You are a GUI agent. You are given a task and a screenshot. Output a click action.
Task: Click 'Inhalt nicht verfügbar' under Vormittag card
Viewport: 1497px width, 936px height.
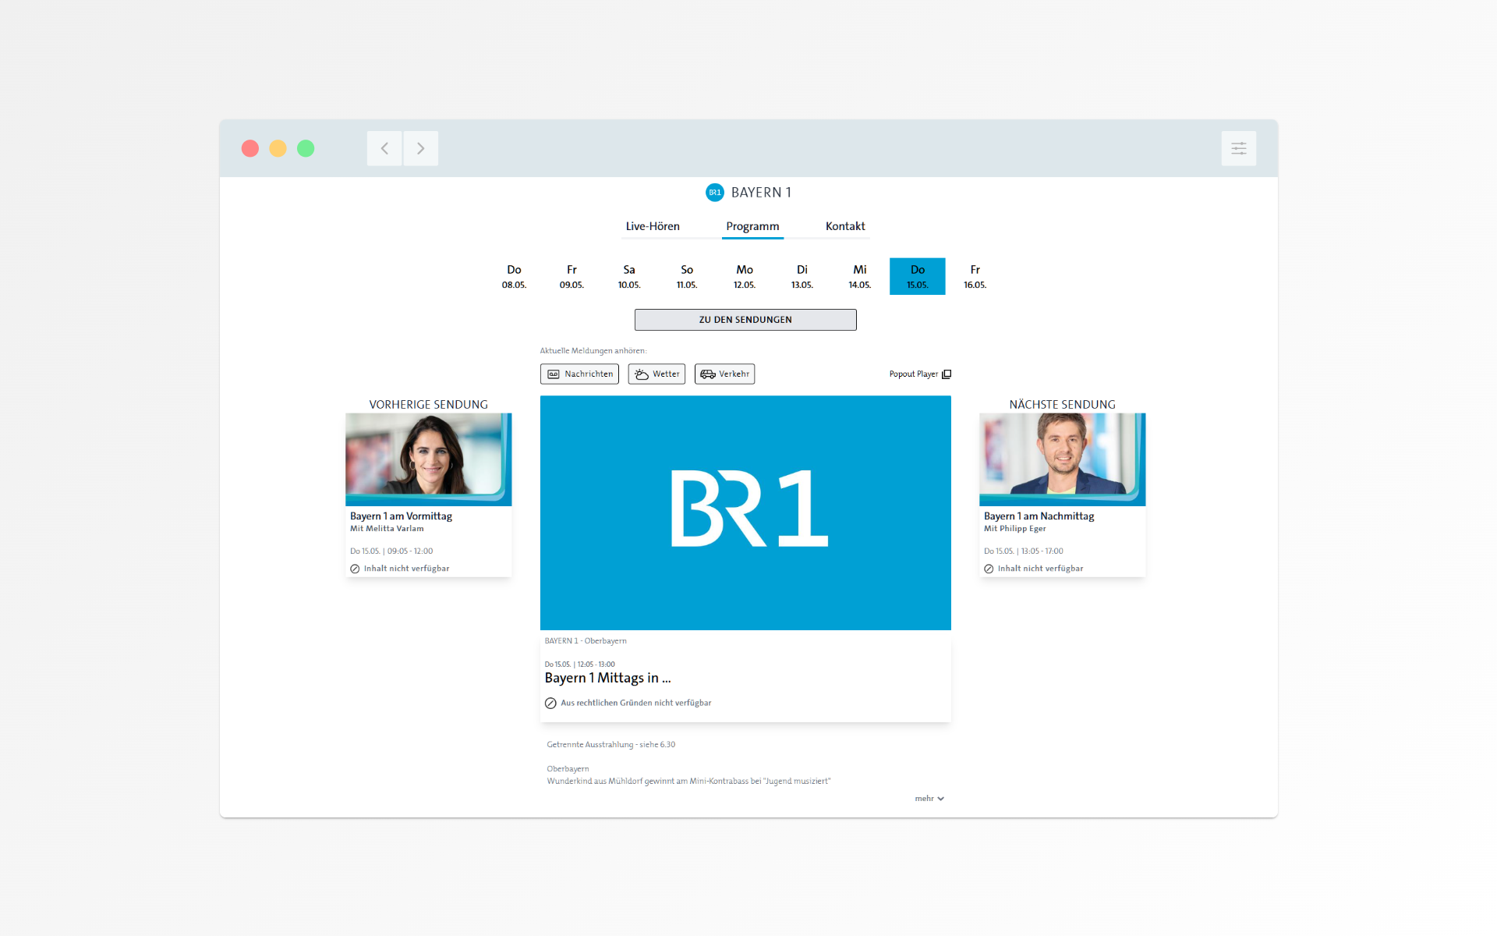click(406, 569)
